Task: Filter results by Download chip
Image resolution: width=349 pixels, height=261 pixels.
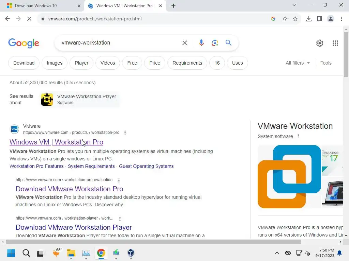Action: click(x=24, y=63)
